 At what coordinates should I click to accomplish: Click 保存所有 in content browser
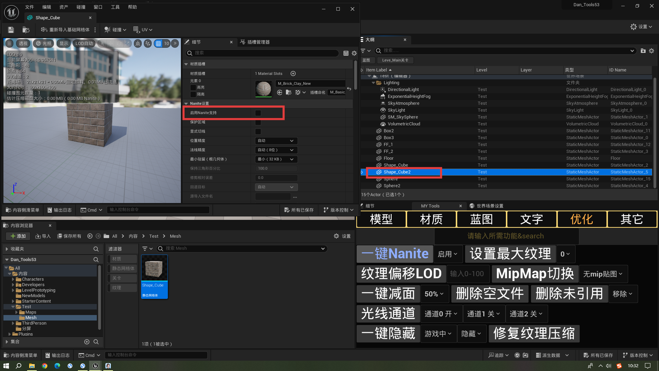[x=69, y=236]
